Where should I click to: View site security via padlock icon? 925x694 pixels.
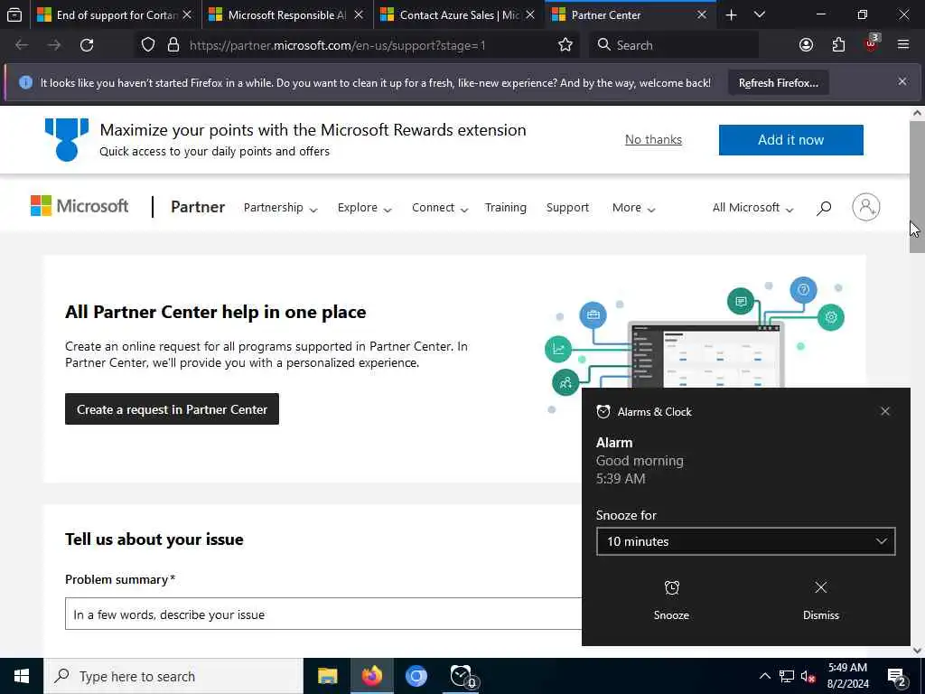pyautogui.click(x=173, y=45)
